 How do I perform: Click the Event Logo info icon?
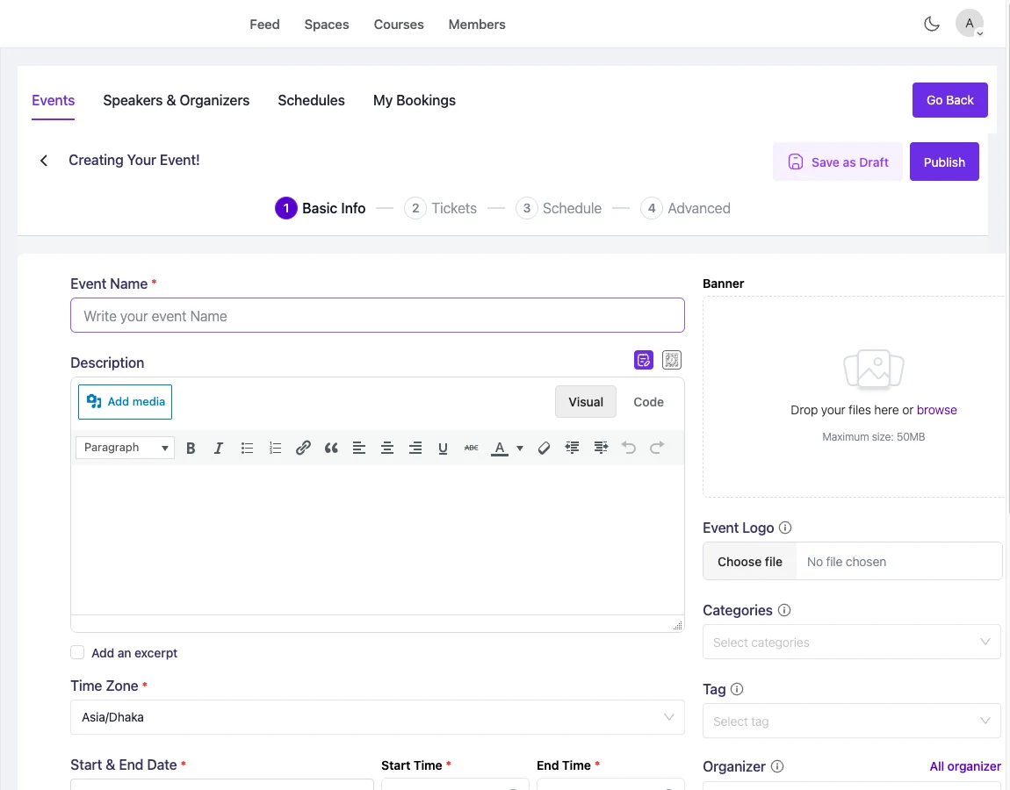(x=785, y=528)
